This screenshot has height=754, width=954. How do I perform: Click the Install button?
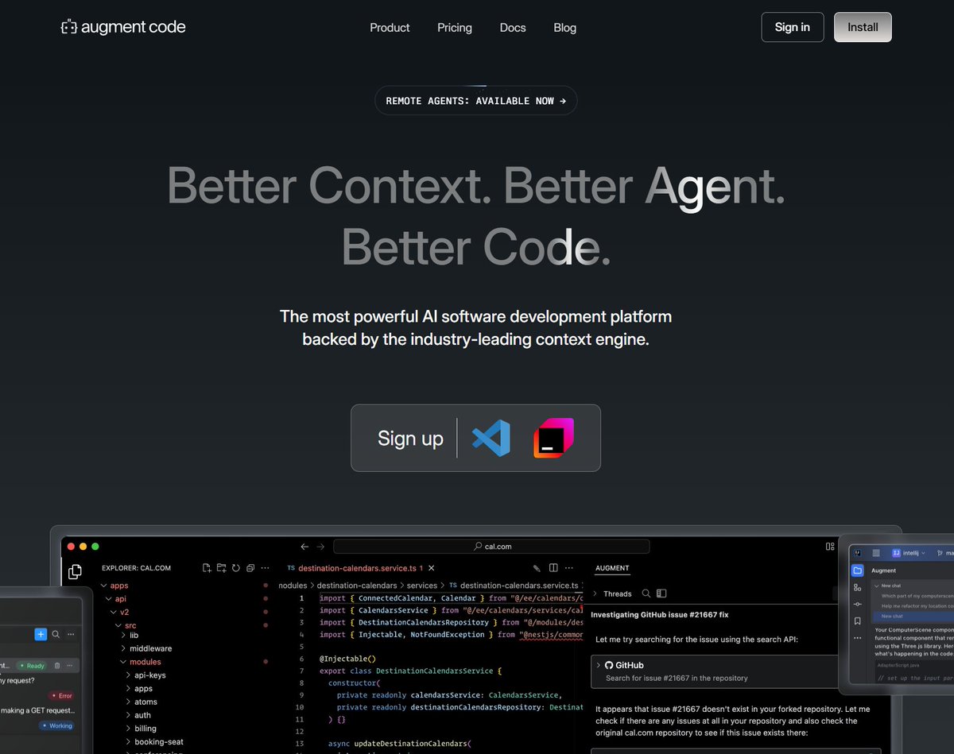[863, 27]
